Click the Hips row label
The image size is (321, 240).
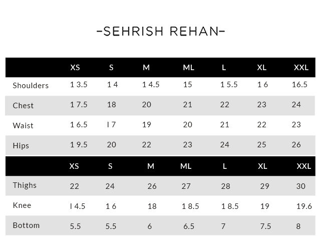click(21, 145)
